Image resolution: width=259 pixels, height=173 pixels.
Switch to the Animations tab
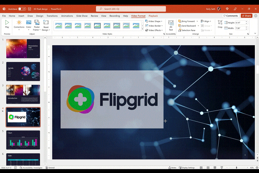tap(67, 16)
